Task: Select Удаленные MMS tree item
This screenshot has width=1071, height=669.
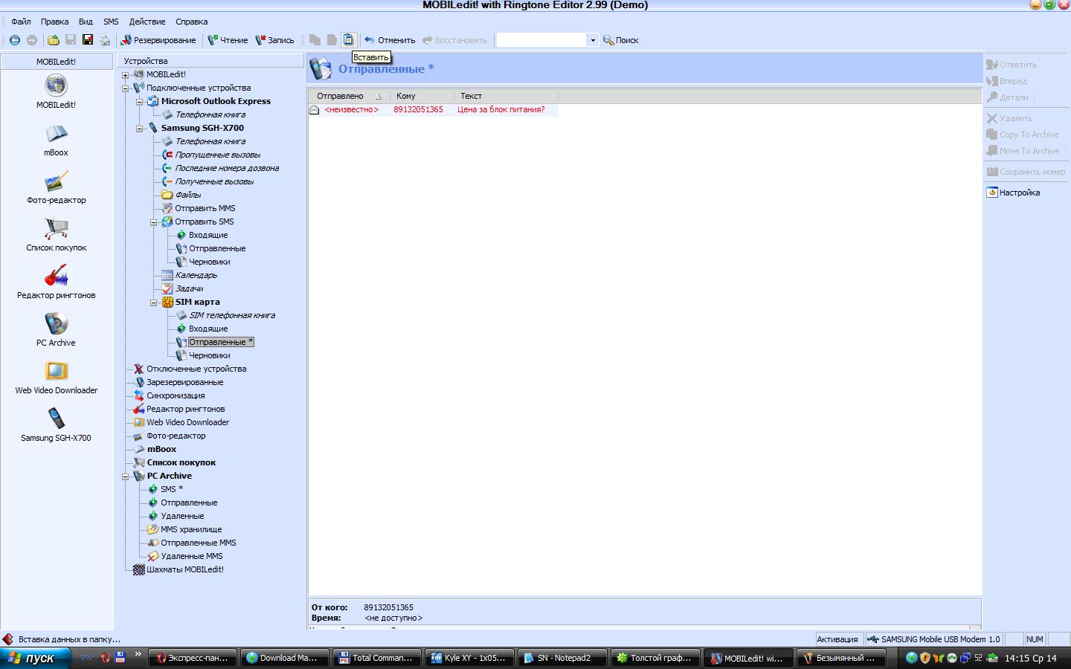Action: (x=191, y=556)
